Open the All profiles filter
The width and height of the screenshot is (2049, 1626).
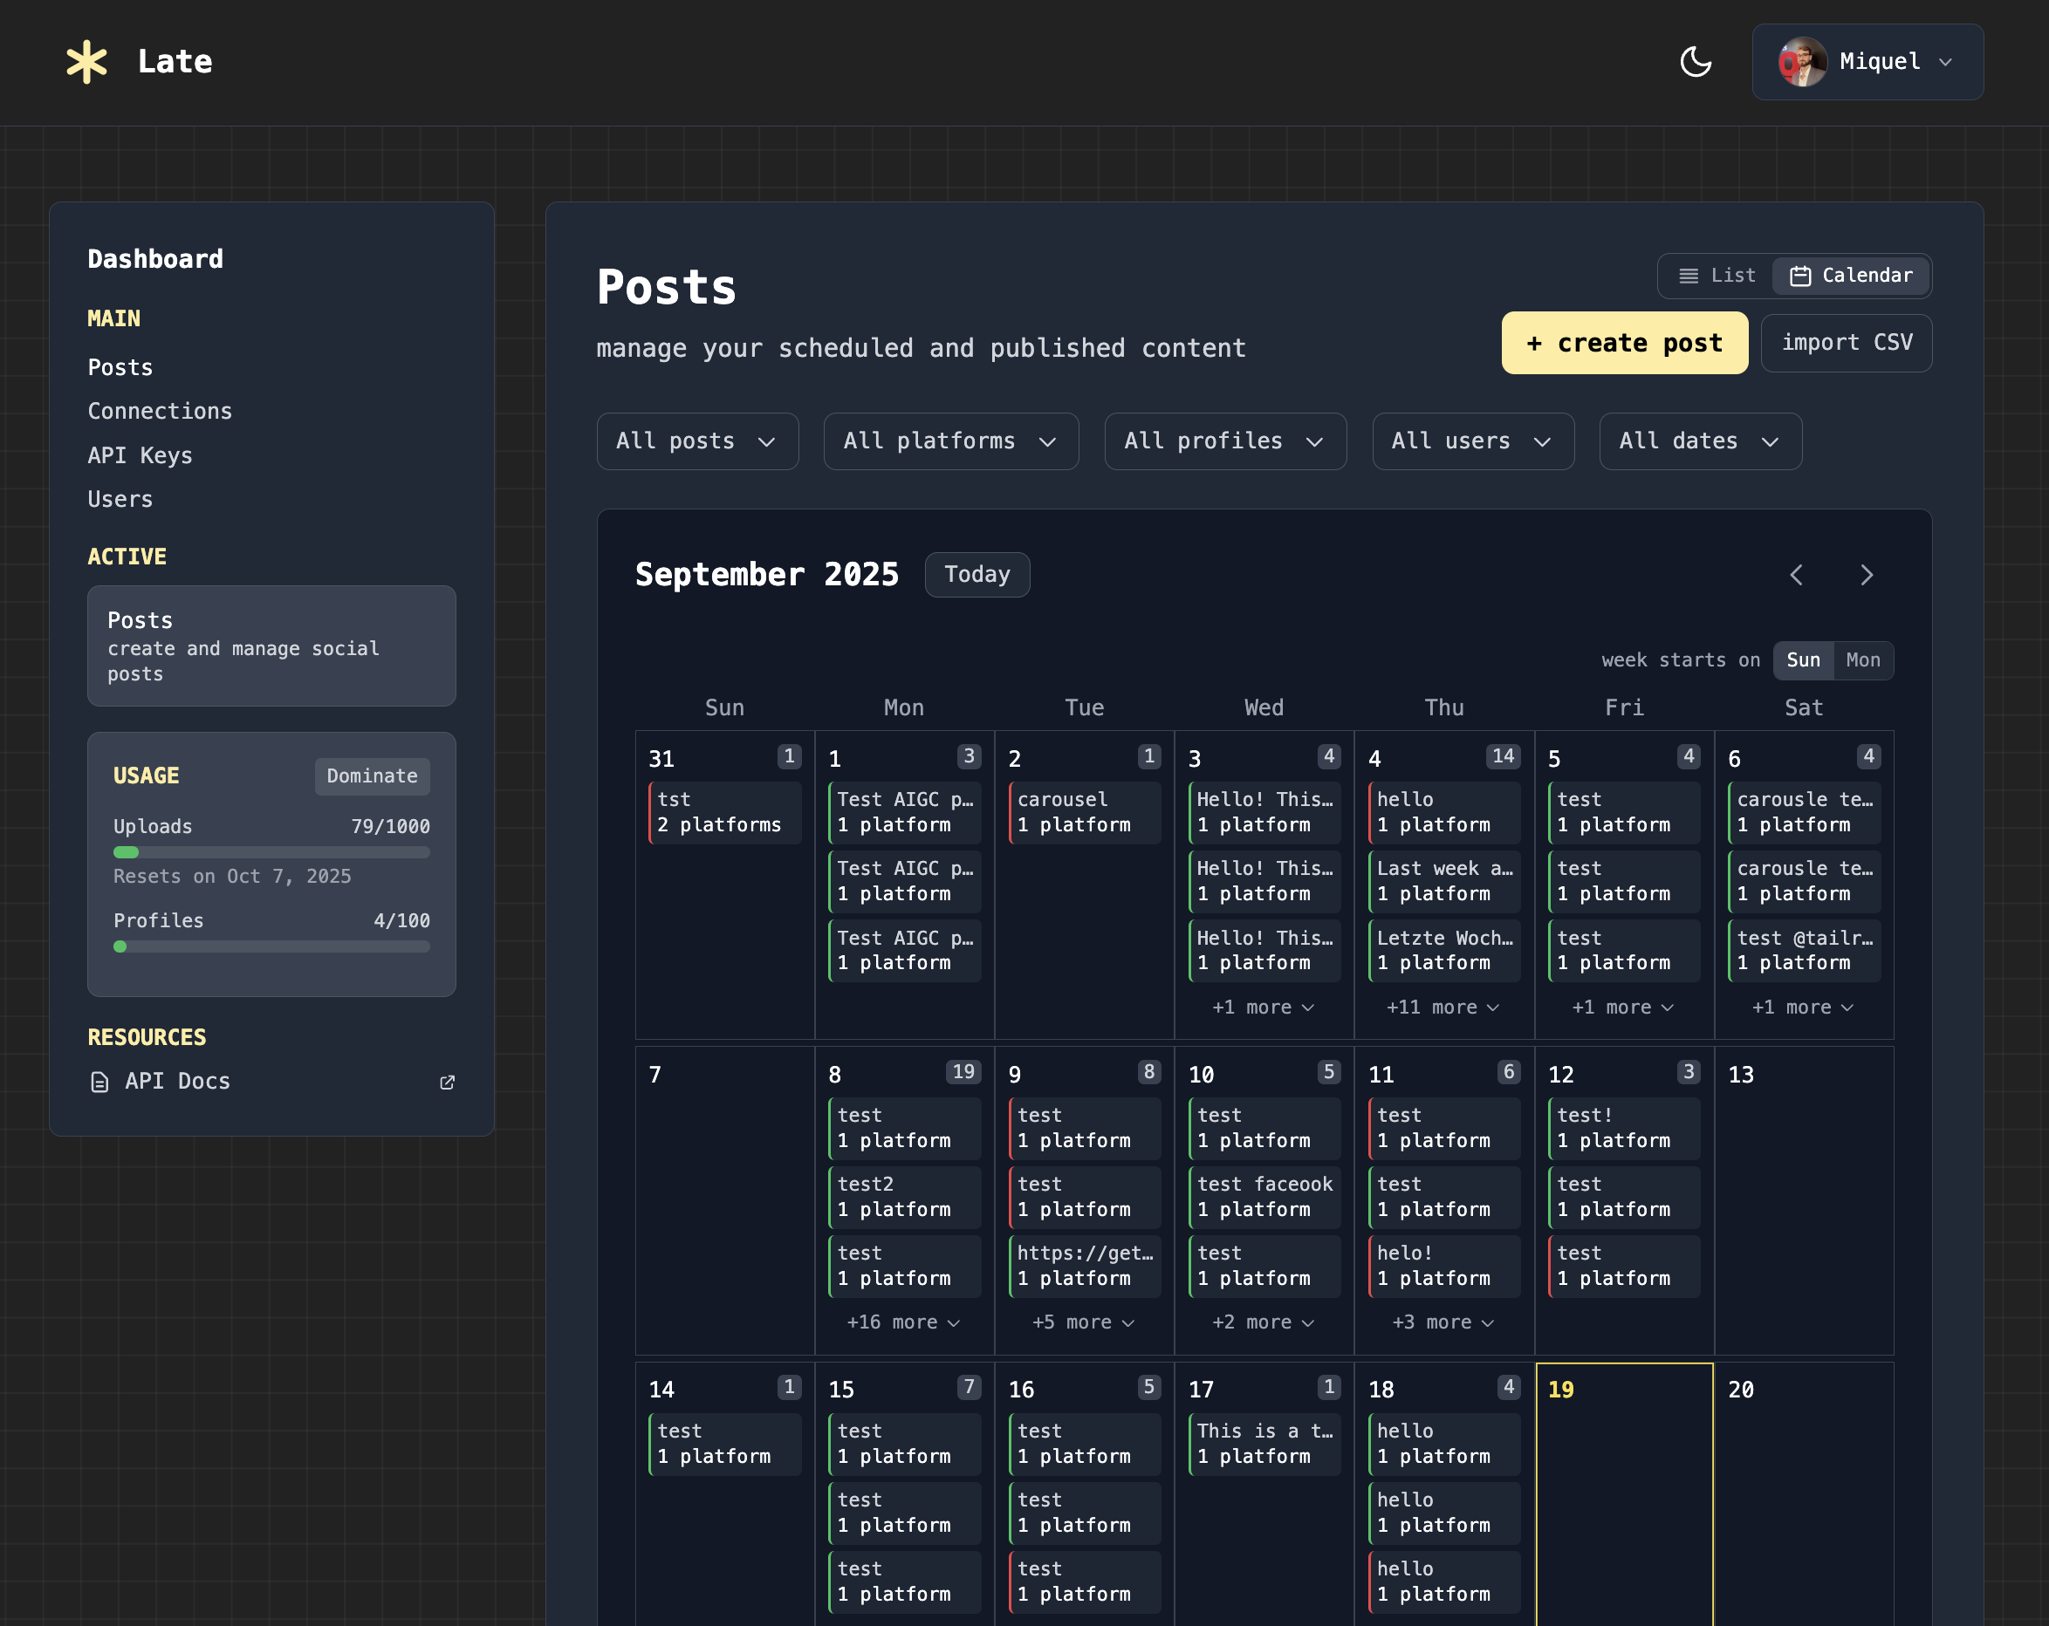[1225, 441]
